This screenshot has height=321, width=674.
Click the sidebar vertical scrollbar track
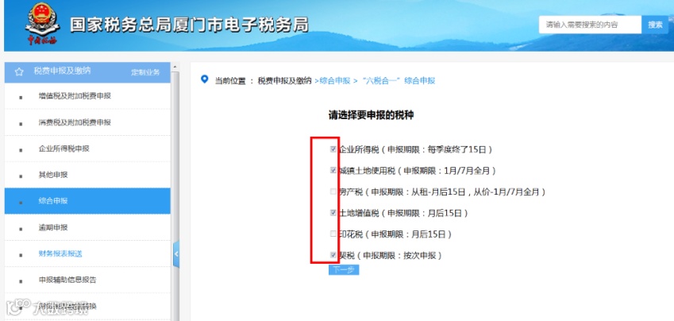pos(175,194)
